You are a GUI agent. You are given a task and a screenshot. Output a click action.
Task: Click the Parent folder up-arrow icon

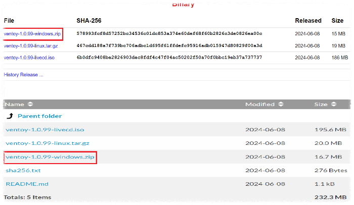point(10,116)
